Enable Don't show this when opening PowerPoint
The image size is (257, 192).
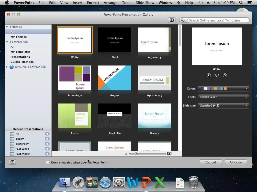click(47, 162)
